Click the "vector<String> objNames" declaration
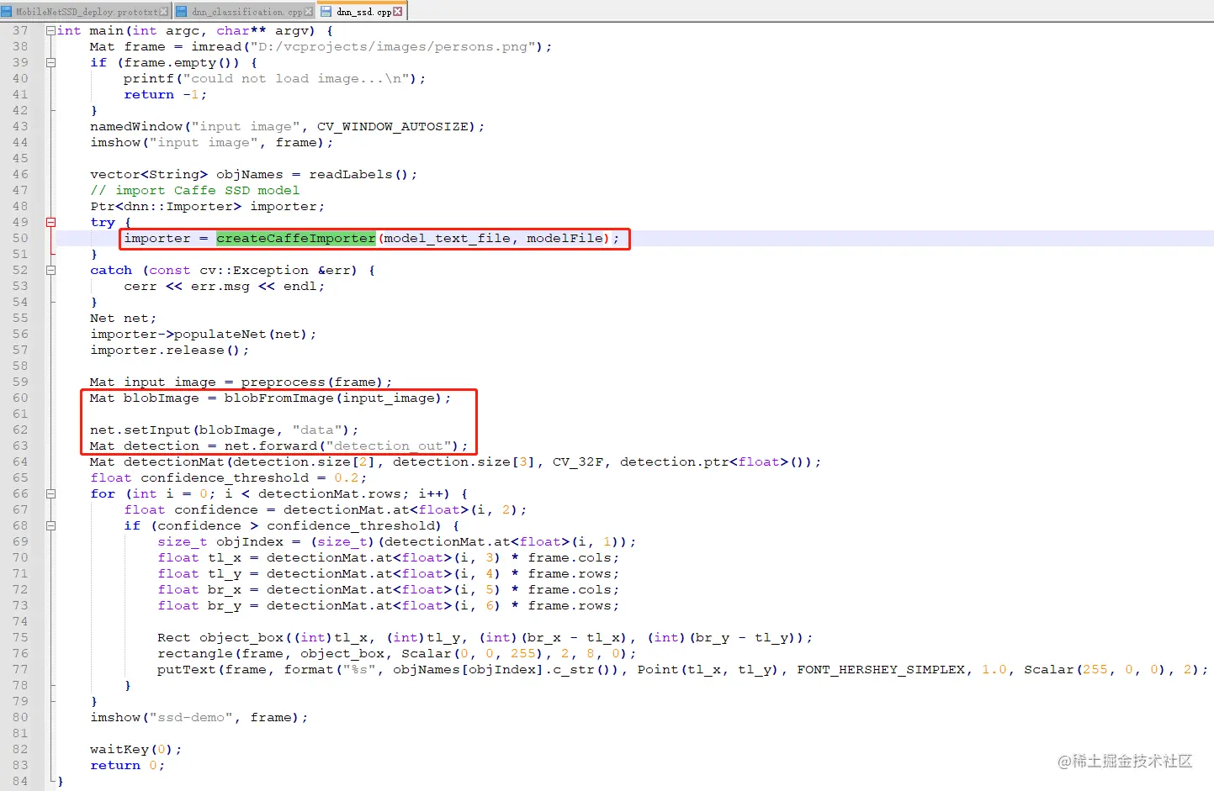Viewport: 1214px width, 791px height. (x=254, y=174)
